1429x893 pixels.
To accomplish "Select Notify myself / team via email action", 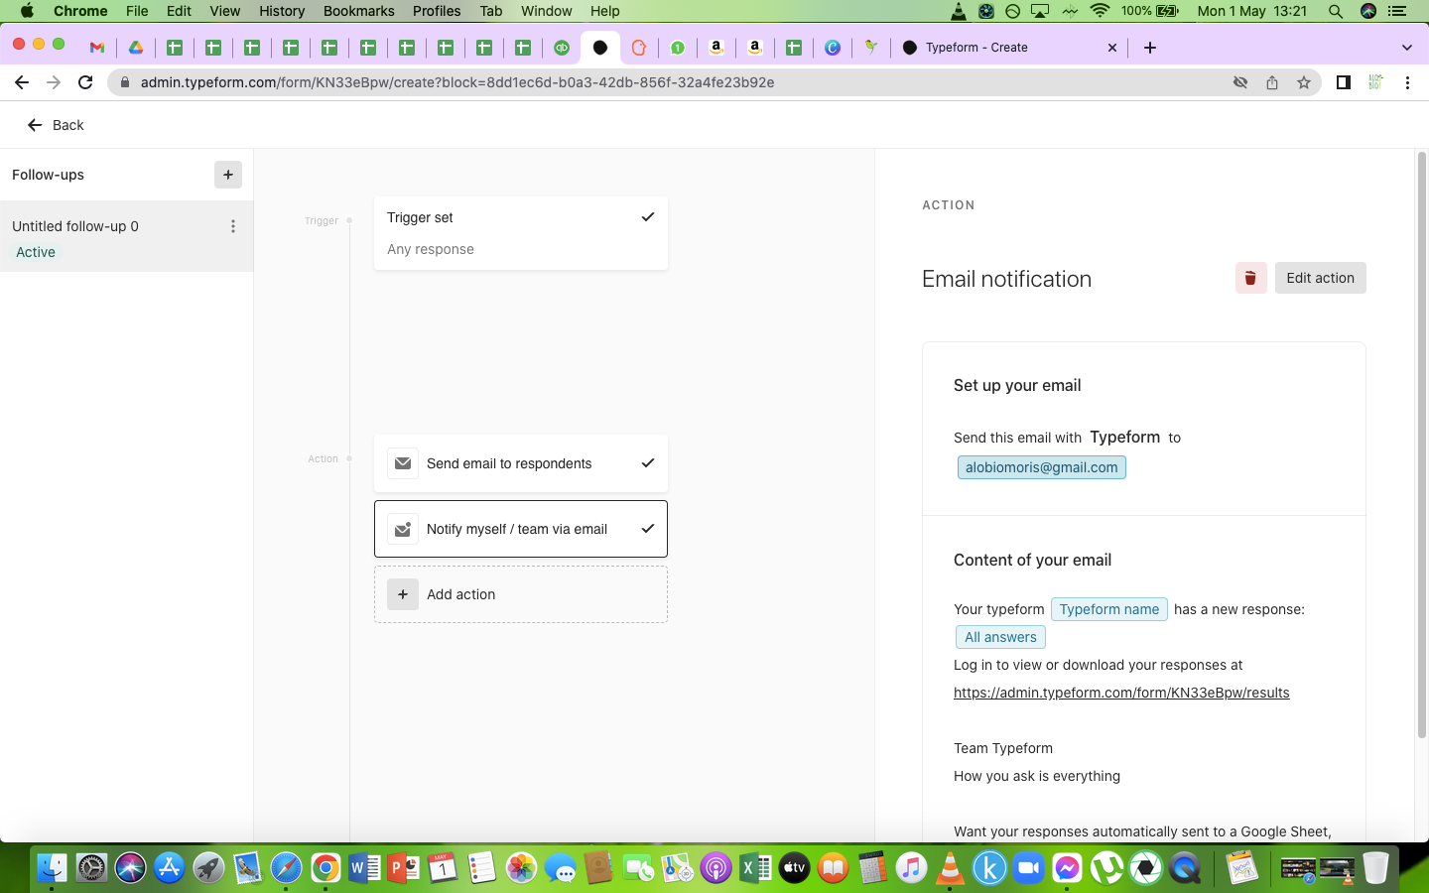I will coord(521,529).
